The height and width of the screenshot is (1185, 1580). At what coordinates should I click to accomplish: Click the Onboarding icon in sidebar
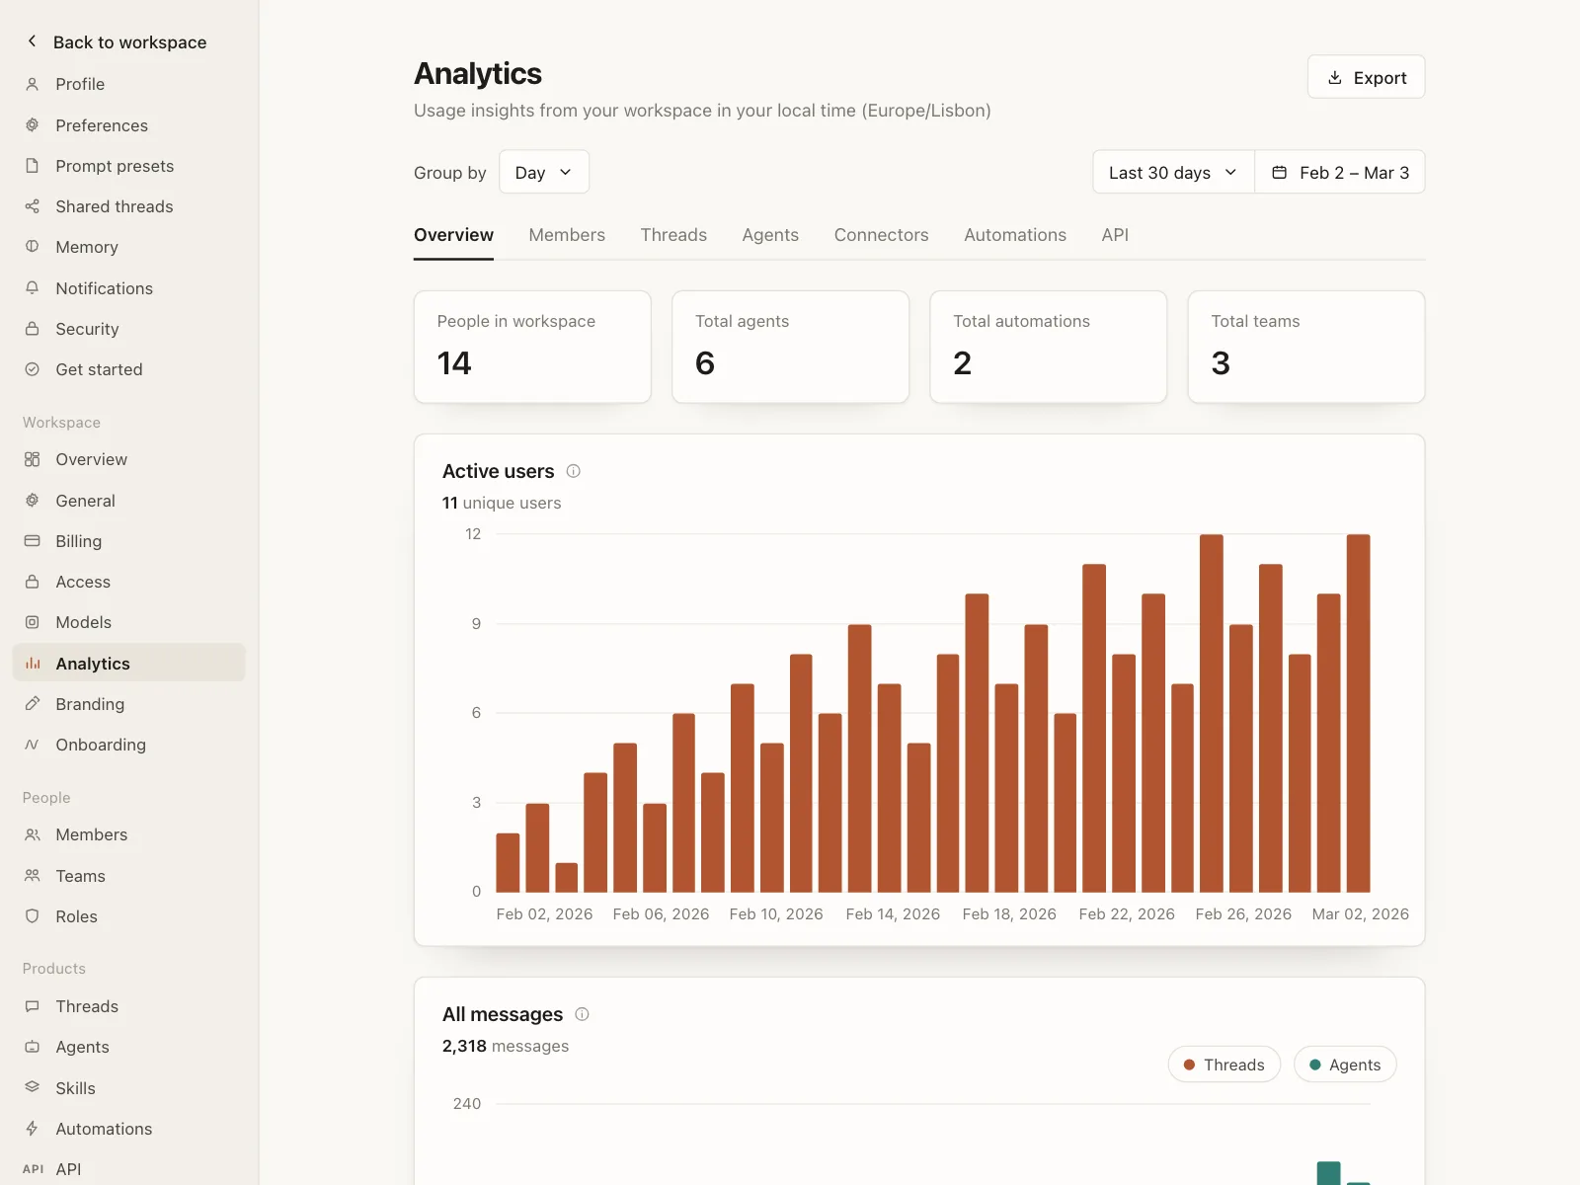pyautogui.click(x=33, y=745)
